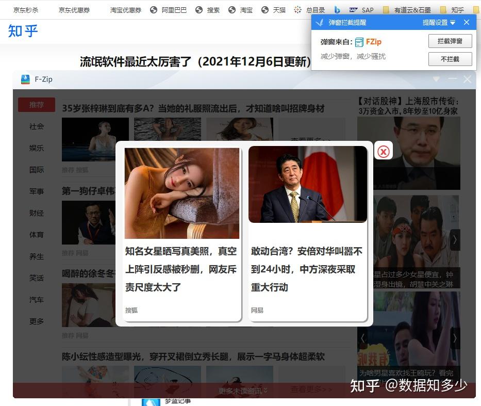Click the 天猫 bookmark globe icon
481x406 pixels.
265,10
